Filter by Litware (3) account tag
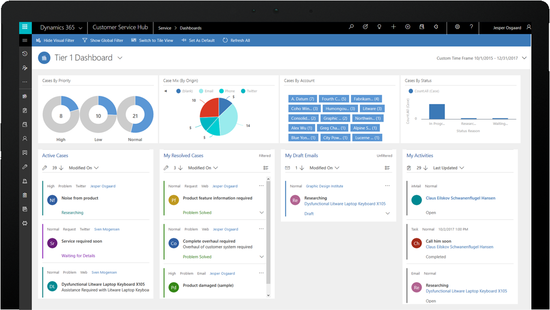The width and height of the screenshot is (550, 310). click(372, 108)
